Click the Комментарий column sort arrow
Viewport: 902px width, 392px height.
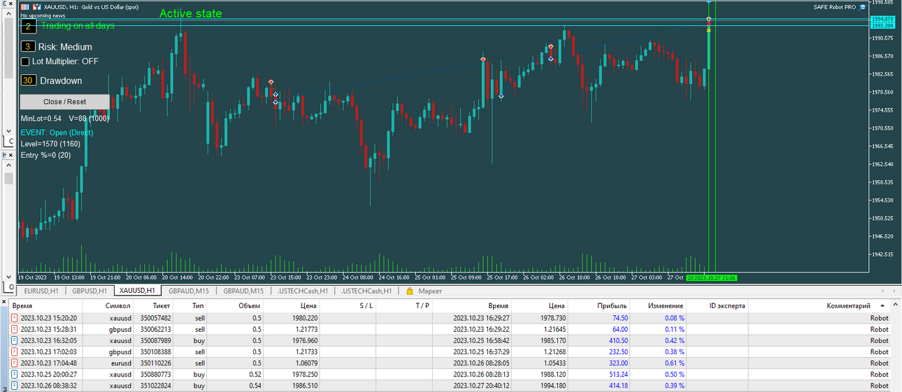(x=882, y=306)
